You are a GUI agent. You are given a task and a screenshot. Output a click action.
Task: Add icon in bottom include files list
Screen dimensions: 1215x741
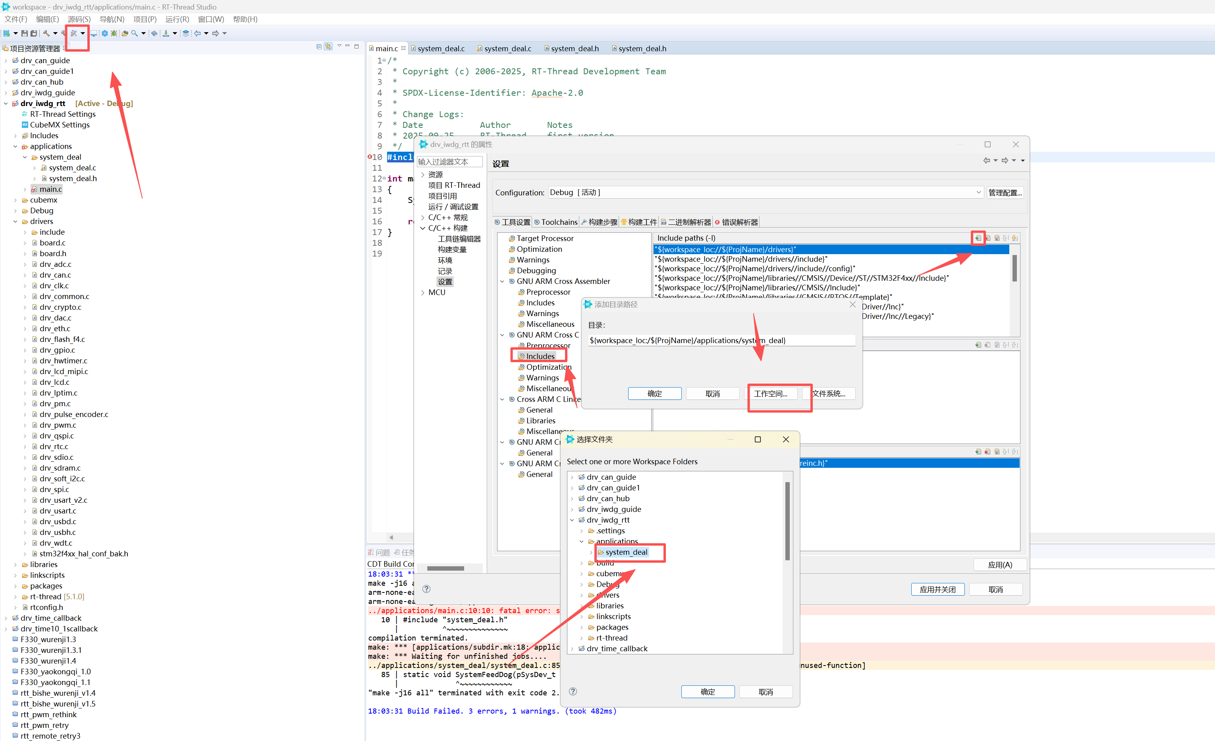978,452
